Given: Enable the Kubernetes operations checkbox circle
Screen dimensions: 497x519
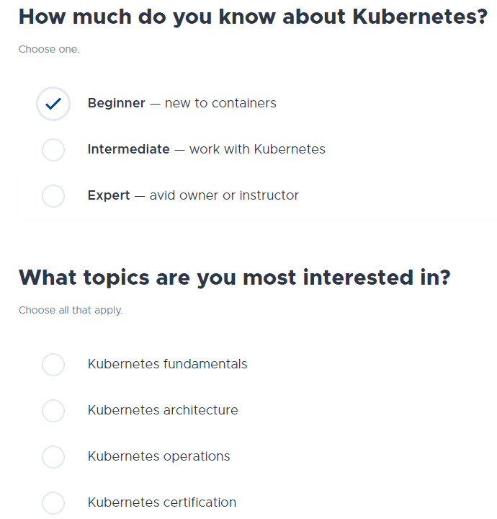Looking at the screenshot, I should [x=53, y=457].
